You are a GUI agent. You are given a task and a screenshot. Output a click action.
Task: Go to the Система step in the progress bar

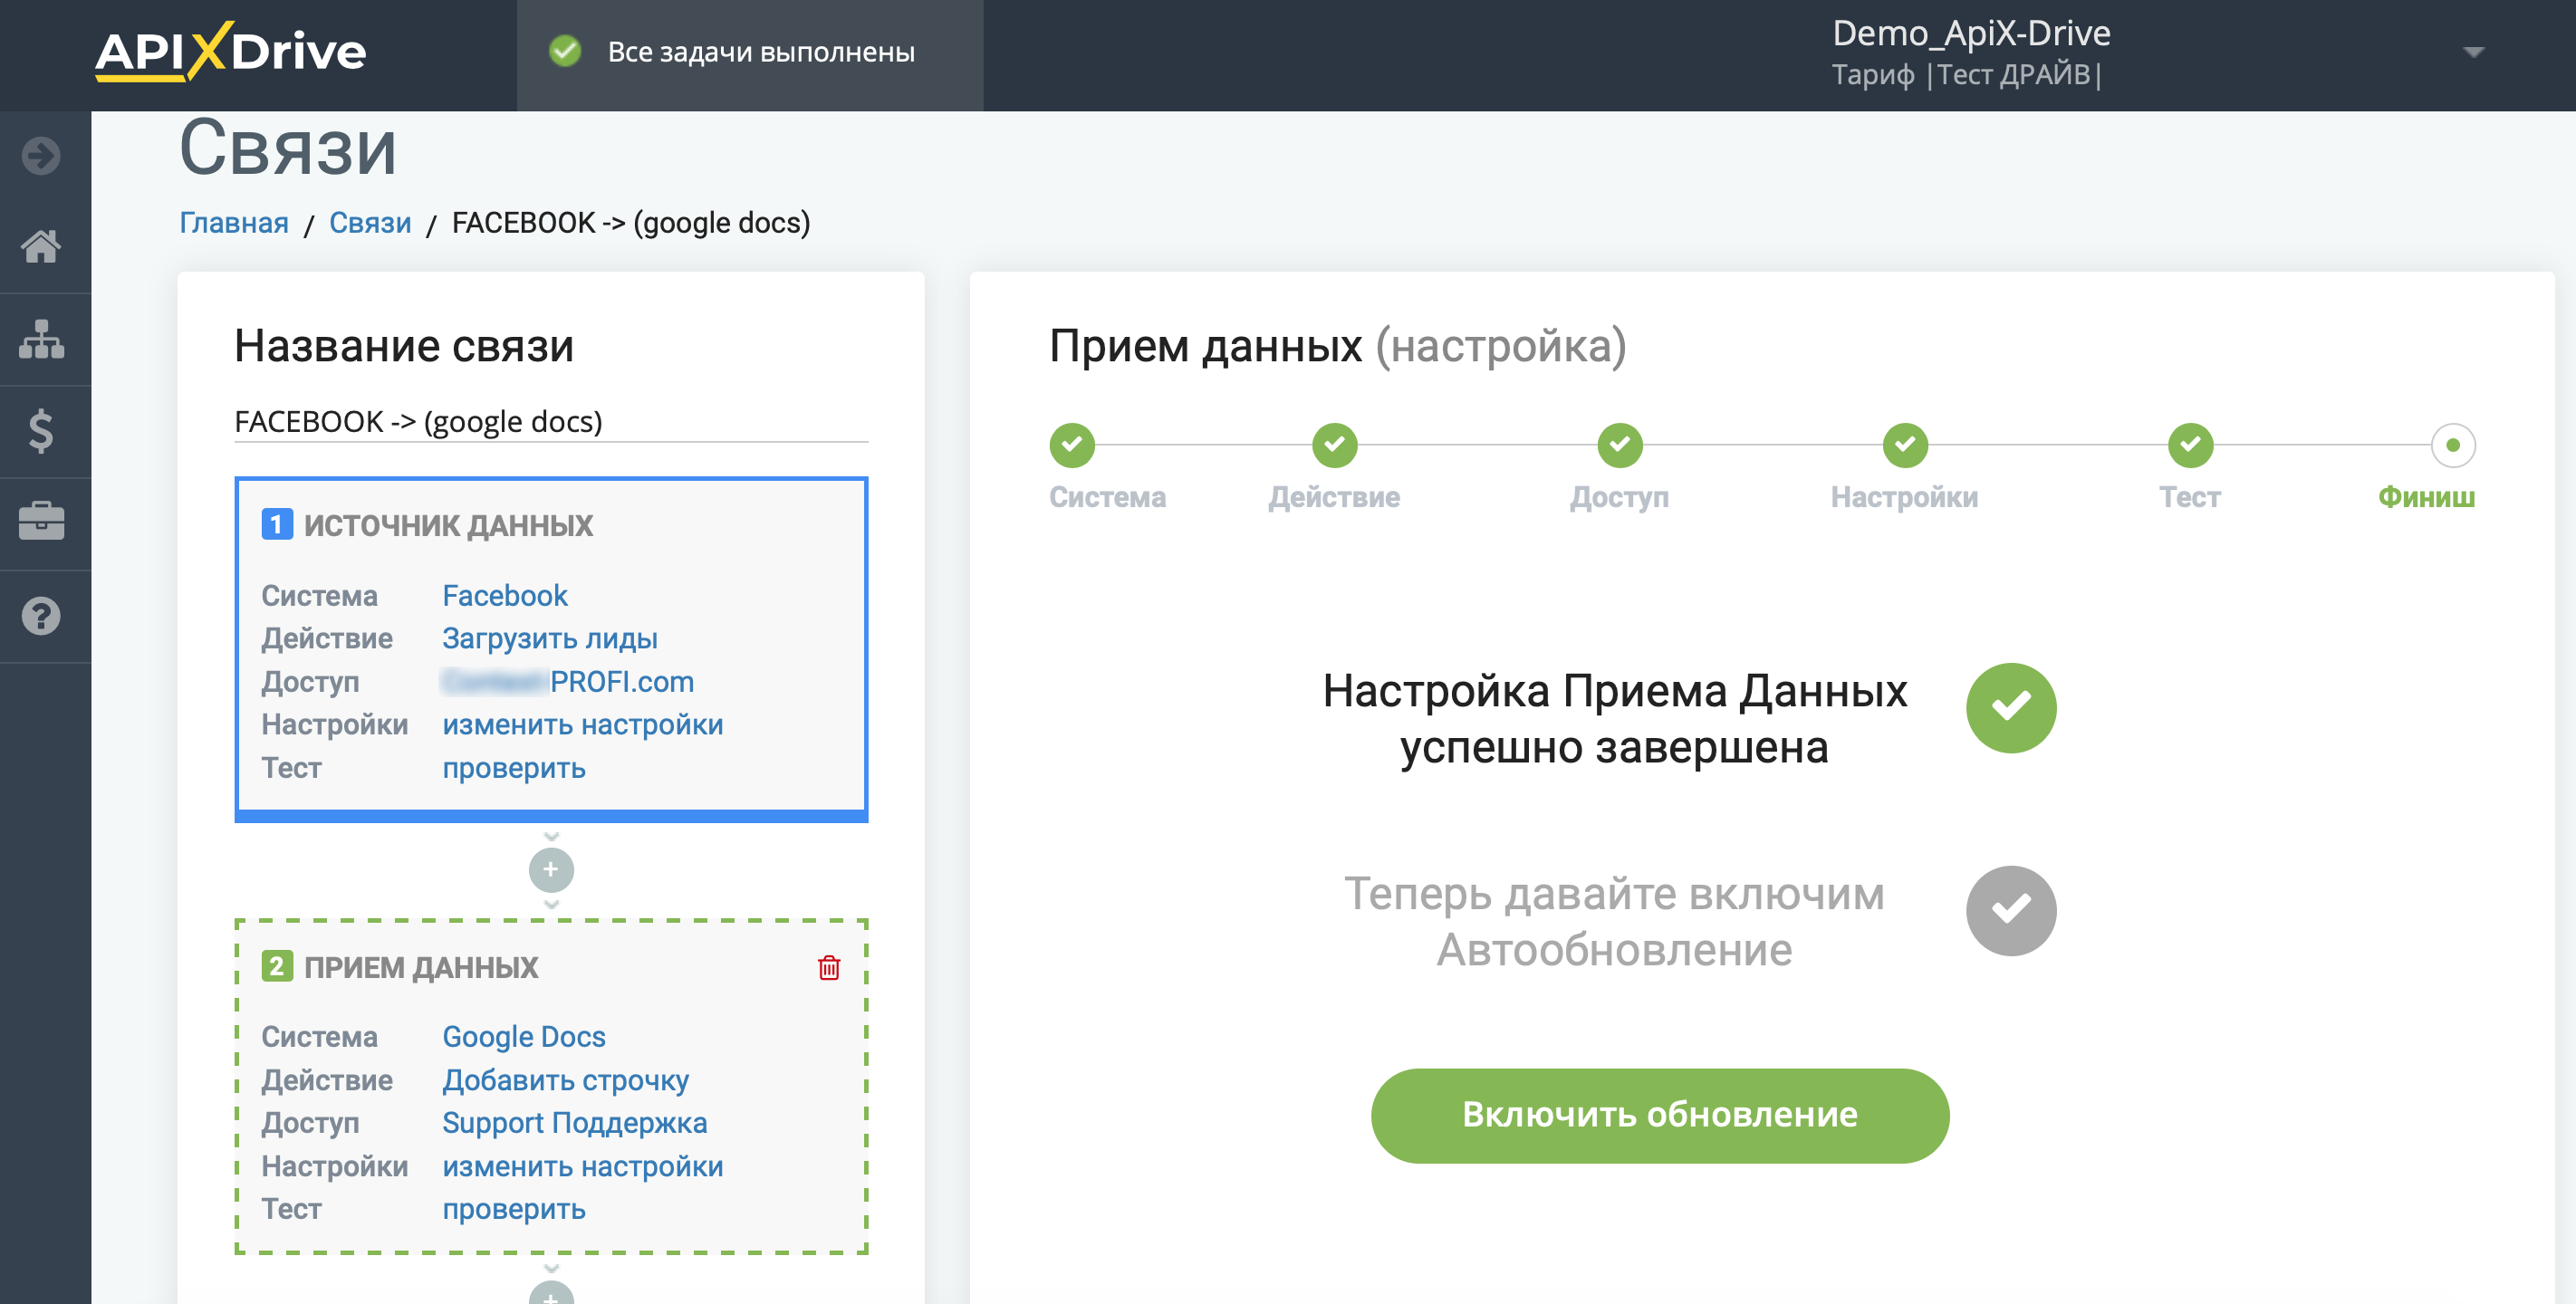1072,445
